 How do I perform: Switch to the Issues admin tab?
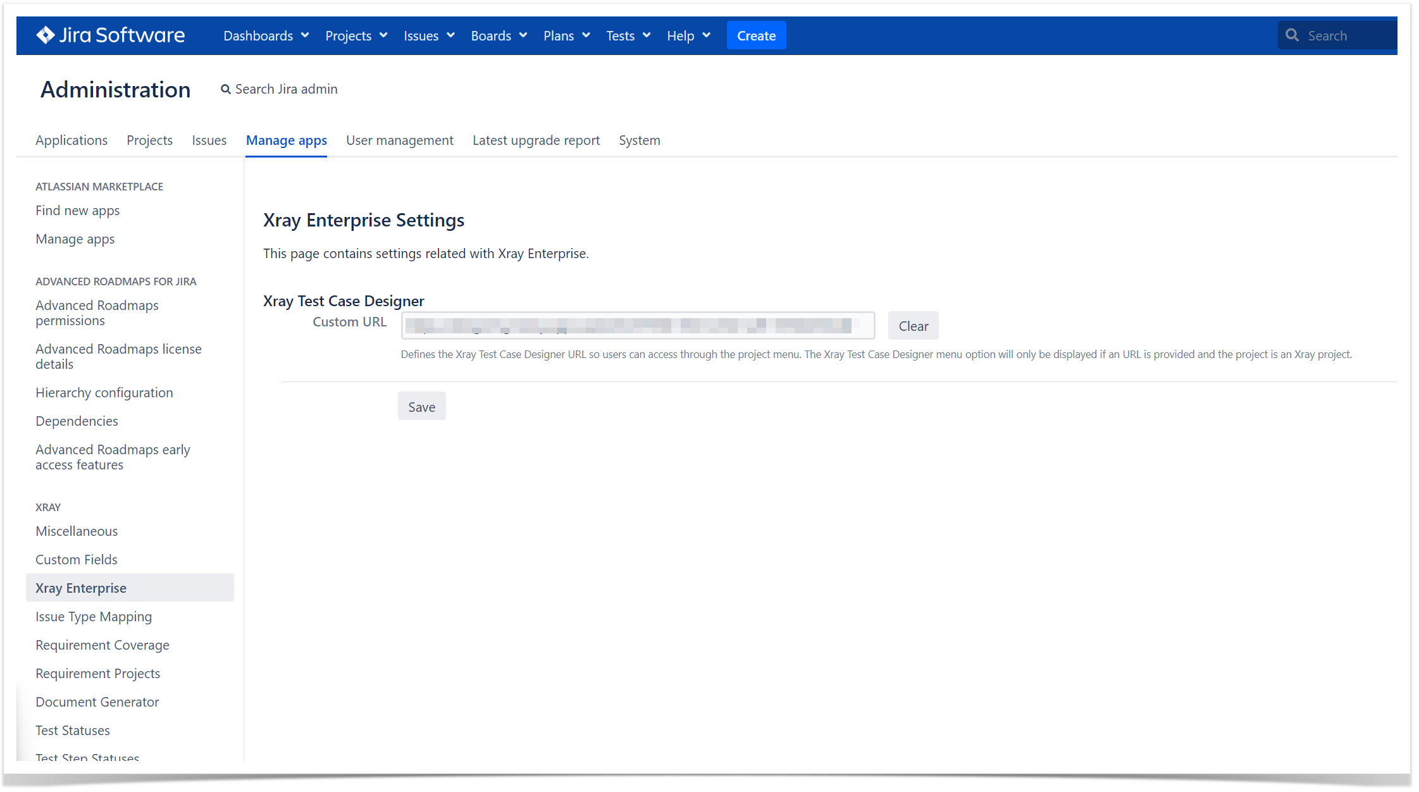point(209,140)
